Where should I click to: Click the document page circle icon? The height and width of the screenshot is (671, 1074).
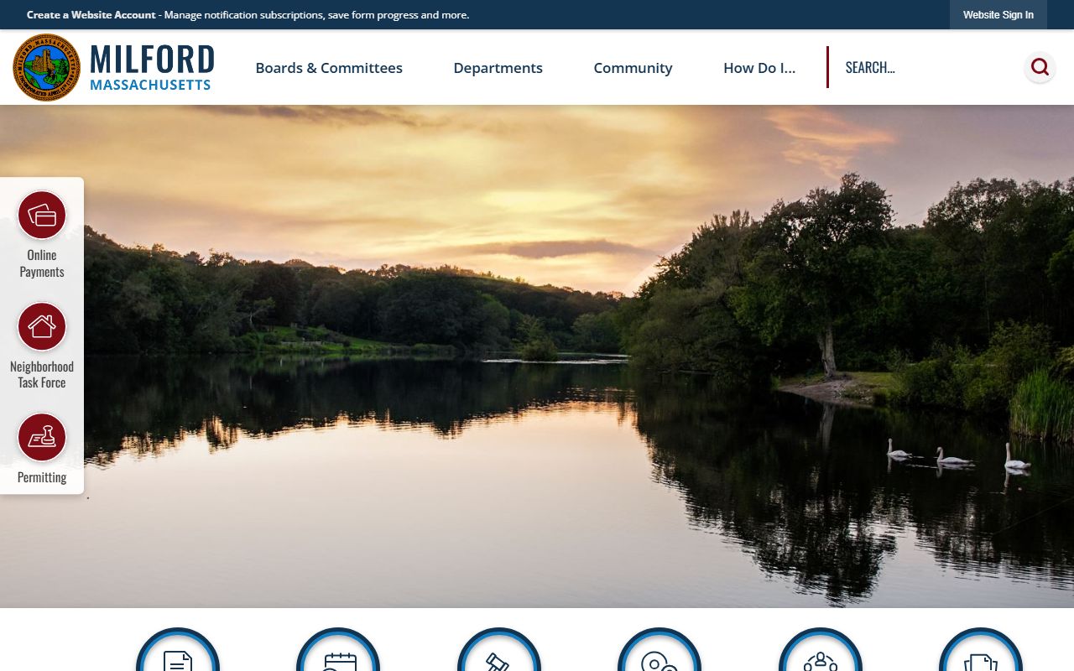pos(178,650)
